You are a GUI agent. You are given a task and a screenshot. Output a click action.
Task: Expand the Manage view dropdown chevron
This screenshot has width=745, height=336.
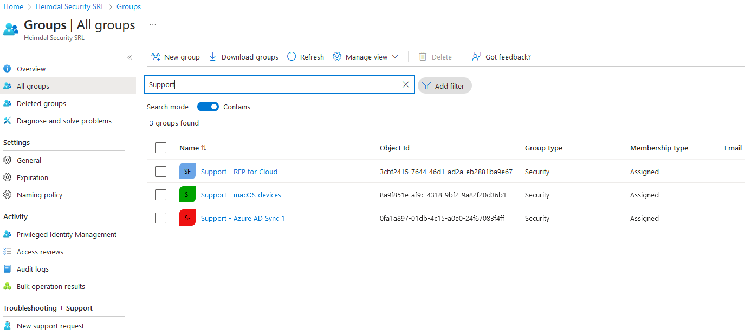coord(395,57)
